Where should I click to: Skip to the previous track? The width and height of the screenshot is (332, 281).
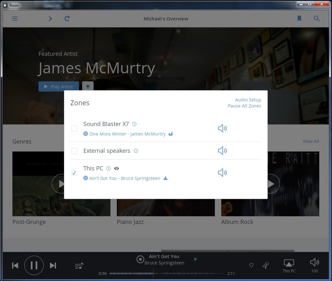click(x=15, y=265)
